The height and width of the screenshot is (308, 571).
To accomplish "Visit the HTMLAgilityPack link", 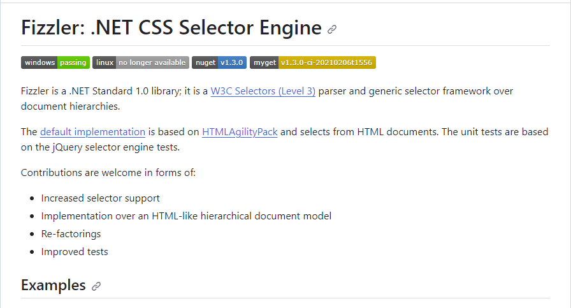I will [240, 132].
